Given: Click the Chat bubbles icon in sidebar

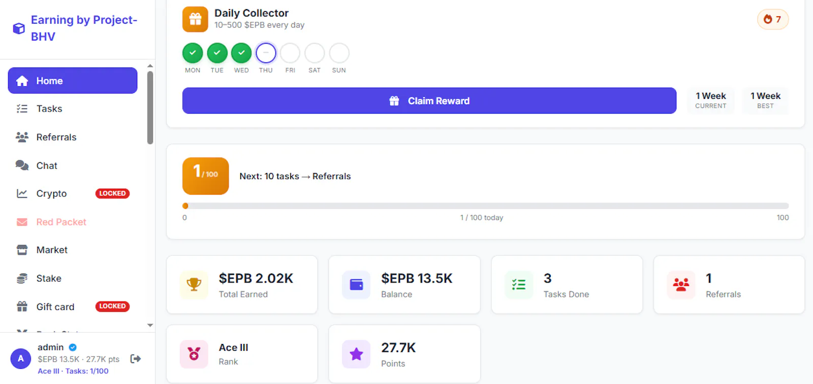Looking at the screenshot, I should [22, 165].
